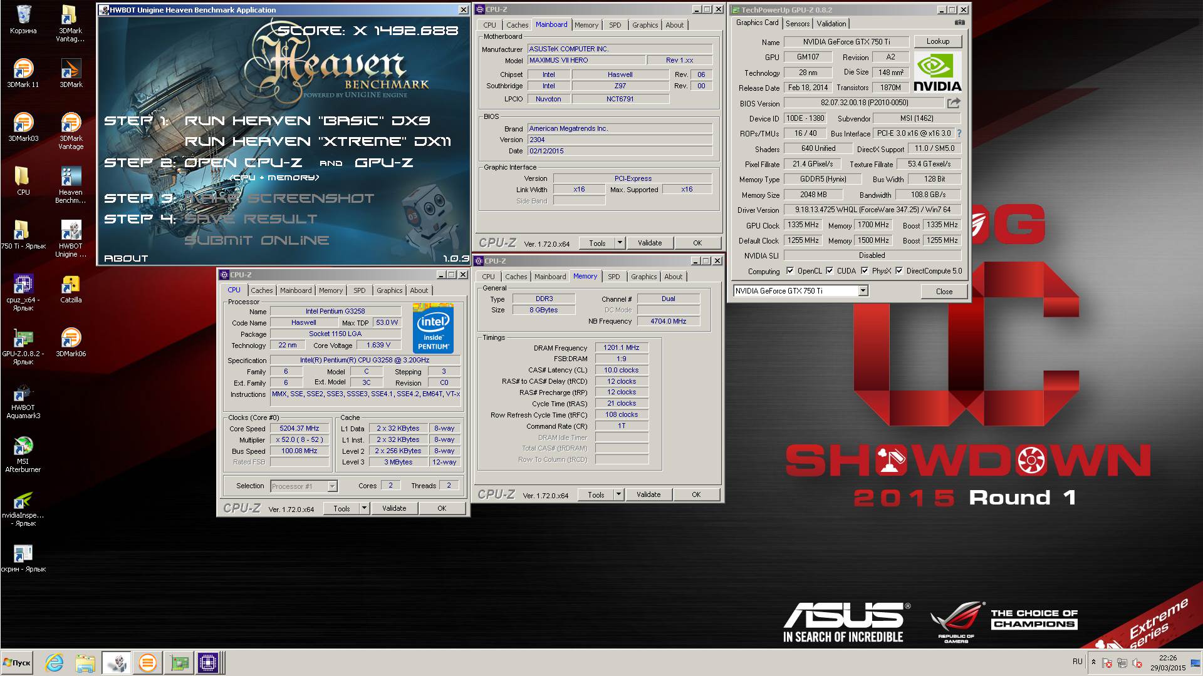Click the NVIDIA logo in GPU-Z
This screenshot has height=676, width=1203.
[x=937, y=72]
